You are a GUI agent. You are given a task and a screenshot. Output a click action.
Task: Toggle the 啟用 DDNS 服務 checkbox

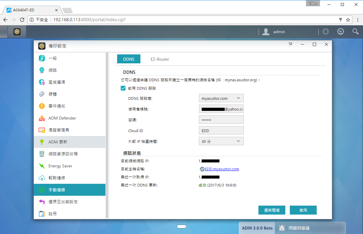coord(123,88)
